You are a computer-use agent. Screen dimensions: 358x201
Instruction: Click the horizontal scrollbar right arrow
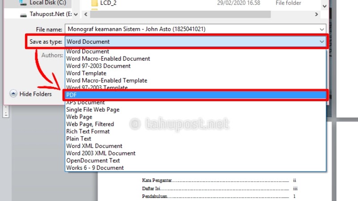tap(316, 14)
